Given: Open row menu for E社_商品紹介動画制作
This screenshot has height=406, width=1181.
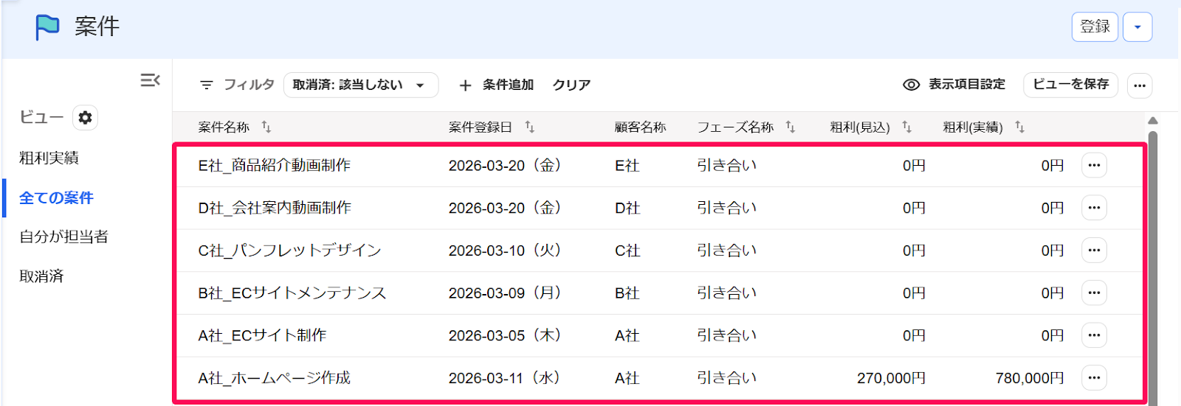Looking at the screenshot, I should click(1094, 165).
